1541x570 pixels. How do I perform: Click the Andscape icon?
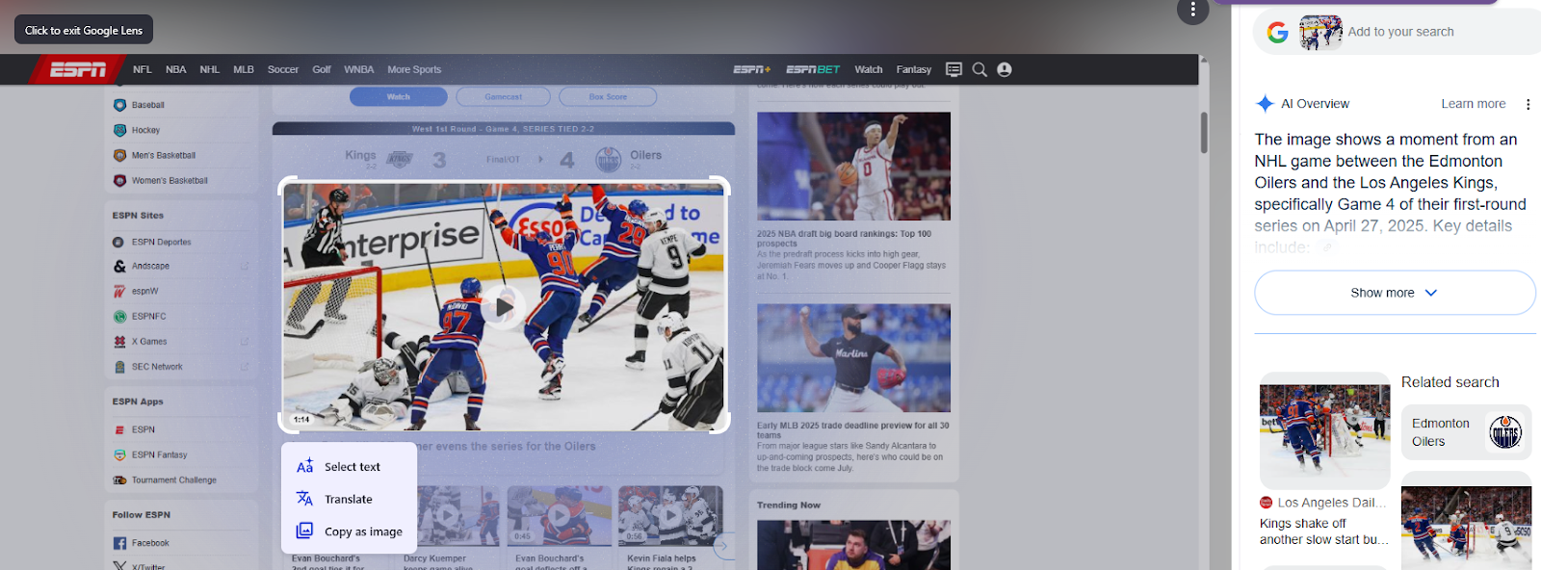pyautogui.click(x=119, y=266)
